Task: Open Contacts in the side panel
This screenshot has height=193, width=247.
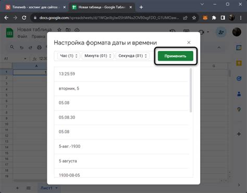Action: [239, 94]
